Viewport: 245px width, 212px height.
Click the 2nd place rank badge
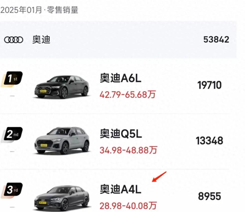[12, 135]
